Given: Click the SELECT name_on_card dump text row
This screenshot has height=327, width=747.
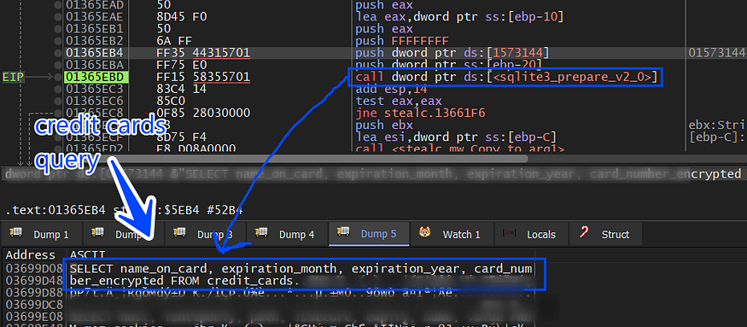Looking at the screenshot, I should [301, 268].
